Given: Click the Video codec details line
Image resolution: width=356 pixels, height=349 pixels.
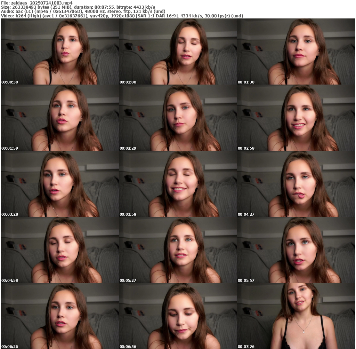Looking at the screenshot, I should (122, 16).
